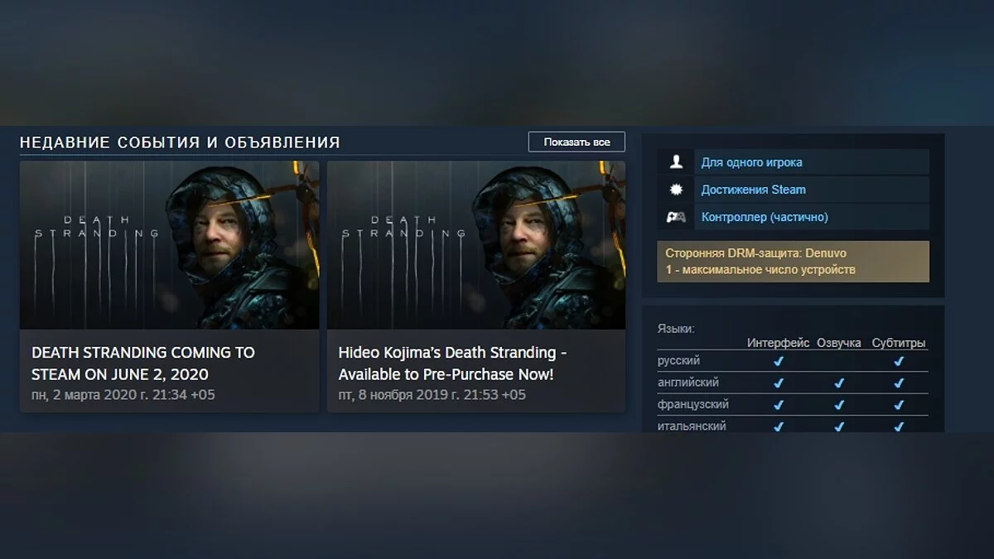
Task: Click 'Показать все' button
Action: (577, 142)
